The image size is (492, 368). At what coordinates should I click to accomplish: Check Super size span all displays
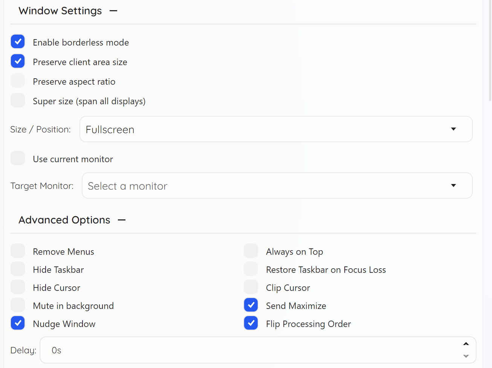(18, 100)
